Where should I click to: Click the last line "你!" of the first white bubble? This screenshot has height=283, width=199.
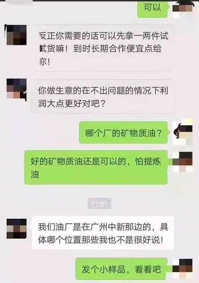(x=44, y=62)
